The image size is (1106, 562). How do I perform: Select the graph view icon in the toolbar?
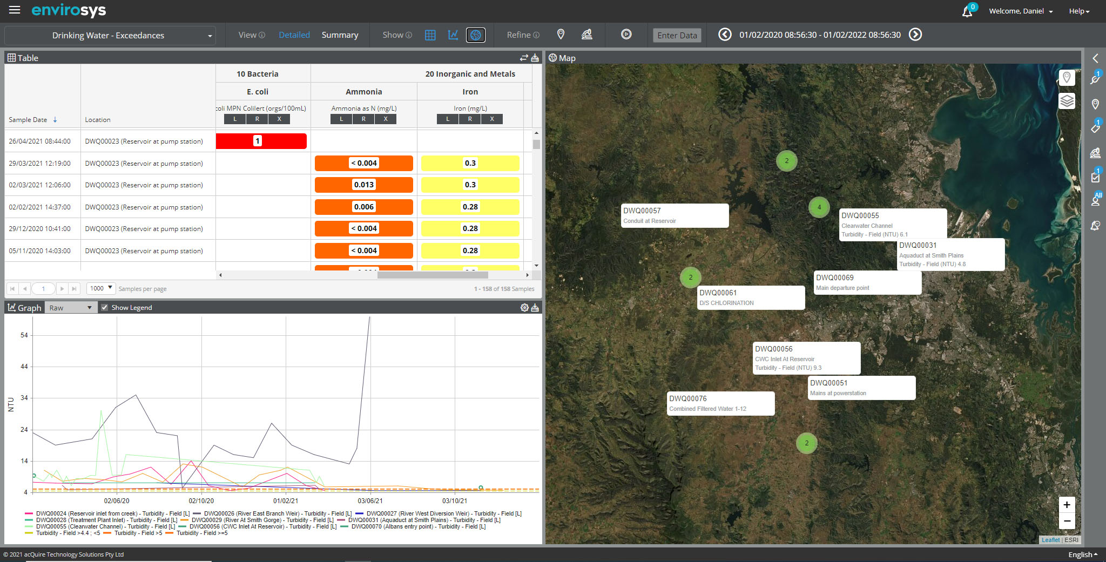453,35
